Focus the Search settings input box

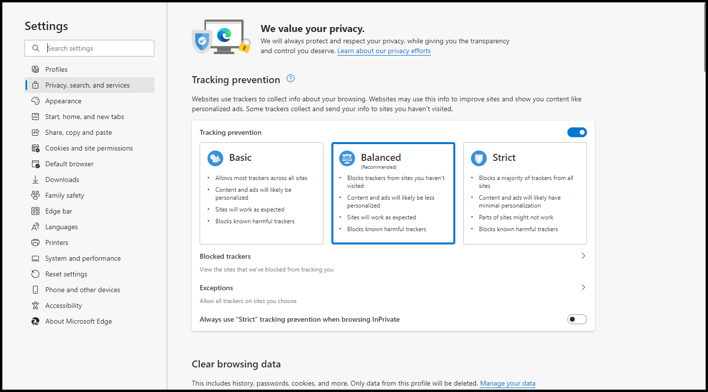click(89, 48)
